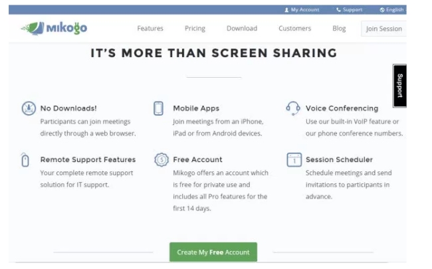
Task: Go to the Pricing page
Action: coord(195,29)
